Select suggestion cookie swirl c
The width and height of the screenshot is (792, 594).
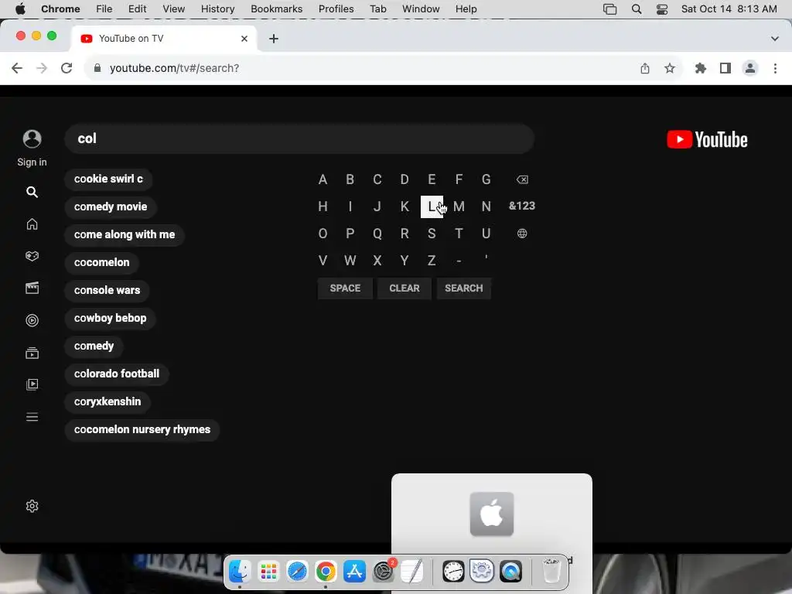coord(108,179)
